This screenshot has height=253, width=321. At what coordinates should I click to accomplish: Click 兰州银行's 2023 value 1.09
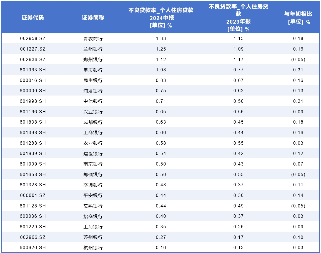(239, 49)
